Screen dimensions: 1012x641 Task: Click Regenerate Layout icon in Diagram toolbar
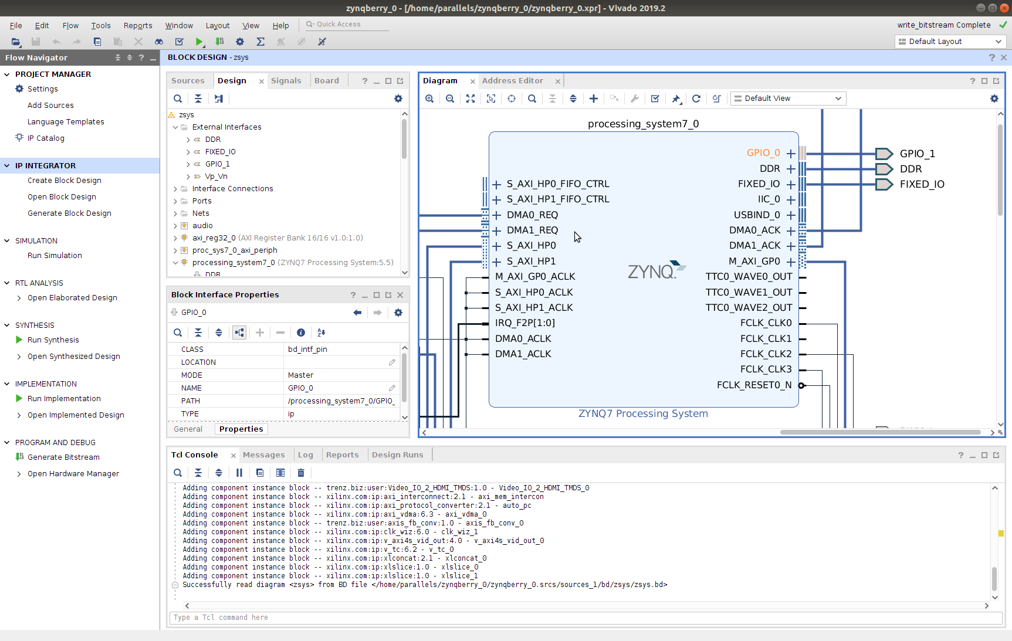click(x=696, y=99)
